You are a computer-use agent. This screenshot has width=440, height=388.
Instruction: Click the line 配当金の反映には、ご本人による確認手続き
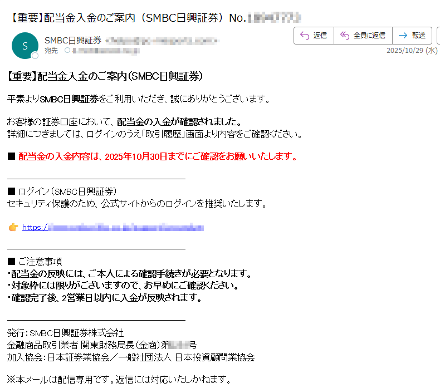pyautogui.click(x=129, y=273)
